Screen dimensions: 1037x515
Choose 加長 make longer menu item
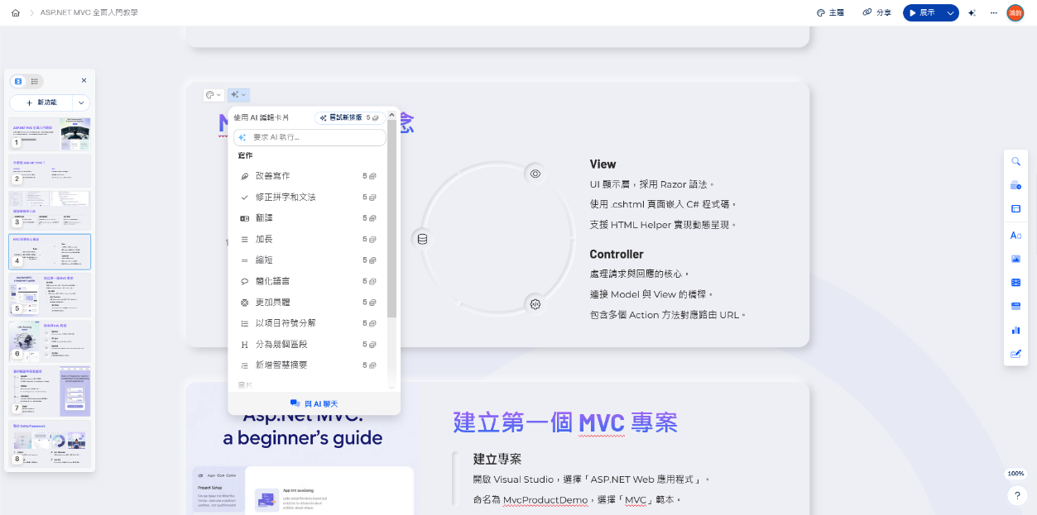[309, 239]
